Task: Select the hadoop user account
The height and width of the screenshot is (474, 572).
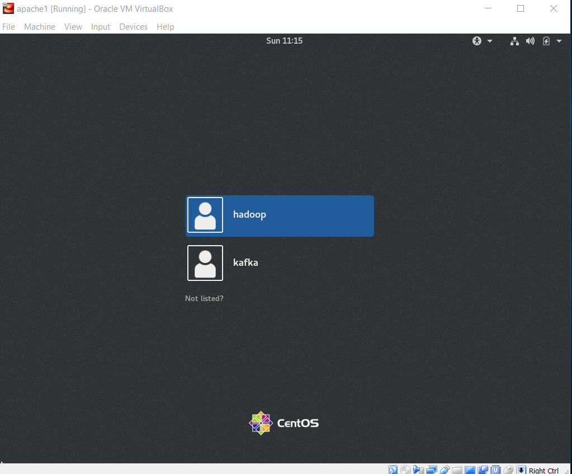Action: [280, 216]
